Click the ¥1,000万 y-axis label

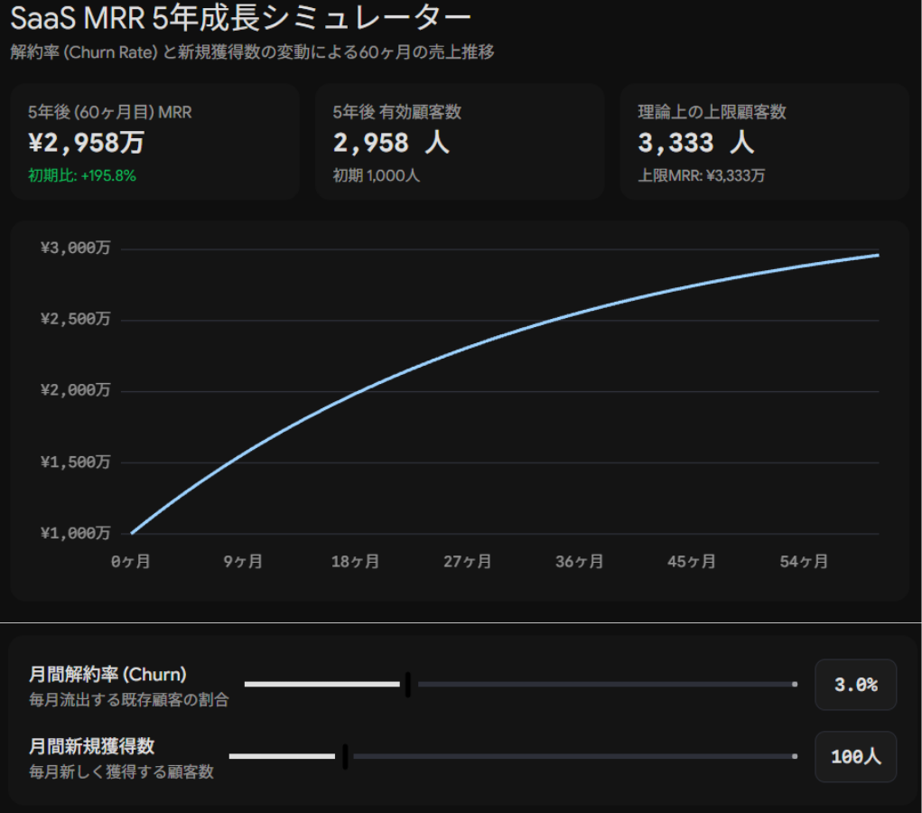tap(75, 534)
